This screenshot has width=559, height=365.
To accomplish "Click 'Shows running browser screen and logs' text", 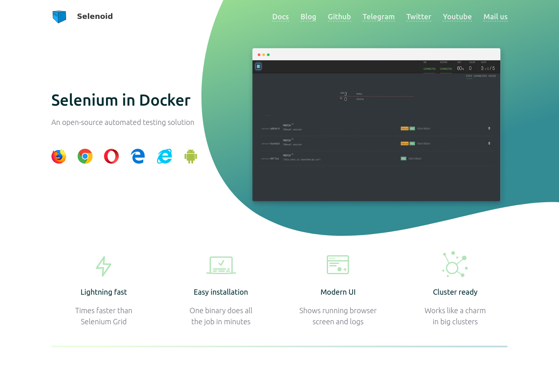I will click(338, 316).
